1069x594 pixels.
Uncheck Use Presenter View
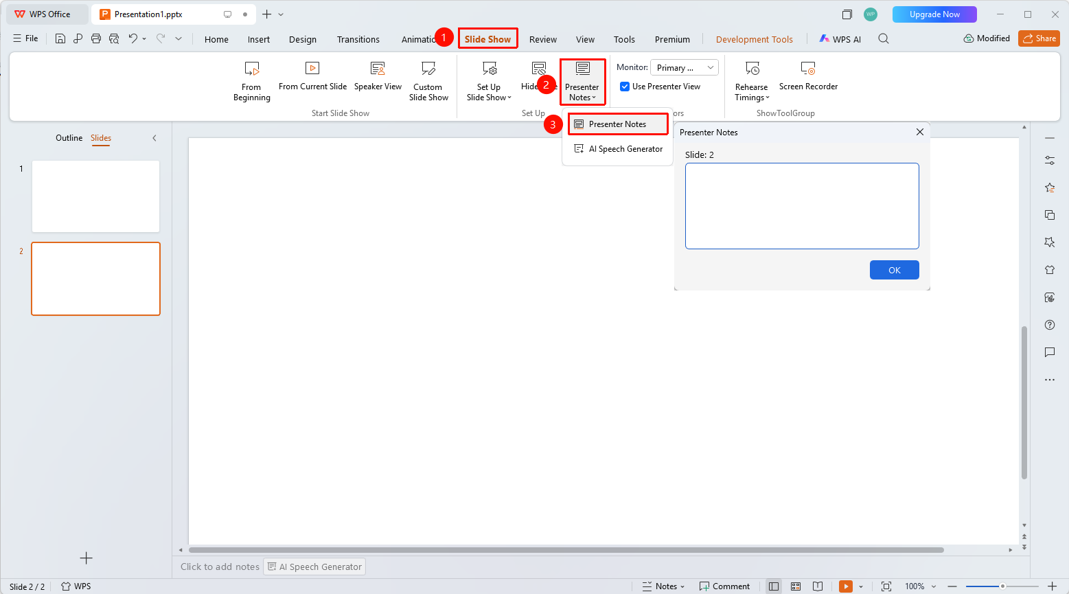coord(625,87)
